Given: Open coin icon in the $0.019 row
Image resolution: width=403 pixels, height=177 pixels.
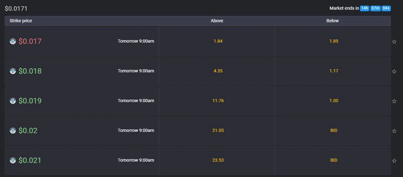Looking at the screenshot, I should tap(13, 101).
